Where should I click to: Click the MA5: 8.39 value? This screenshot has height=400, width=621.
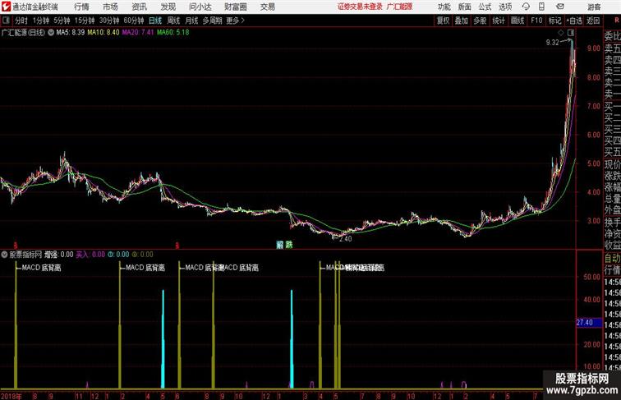(x=71, y=33)
